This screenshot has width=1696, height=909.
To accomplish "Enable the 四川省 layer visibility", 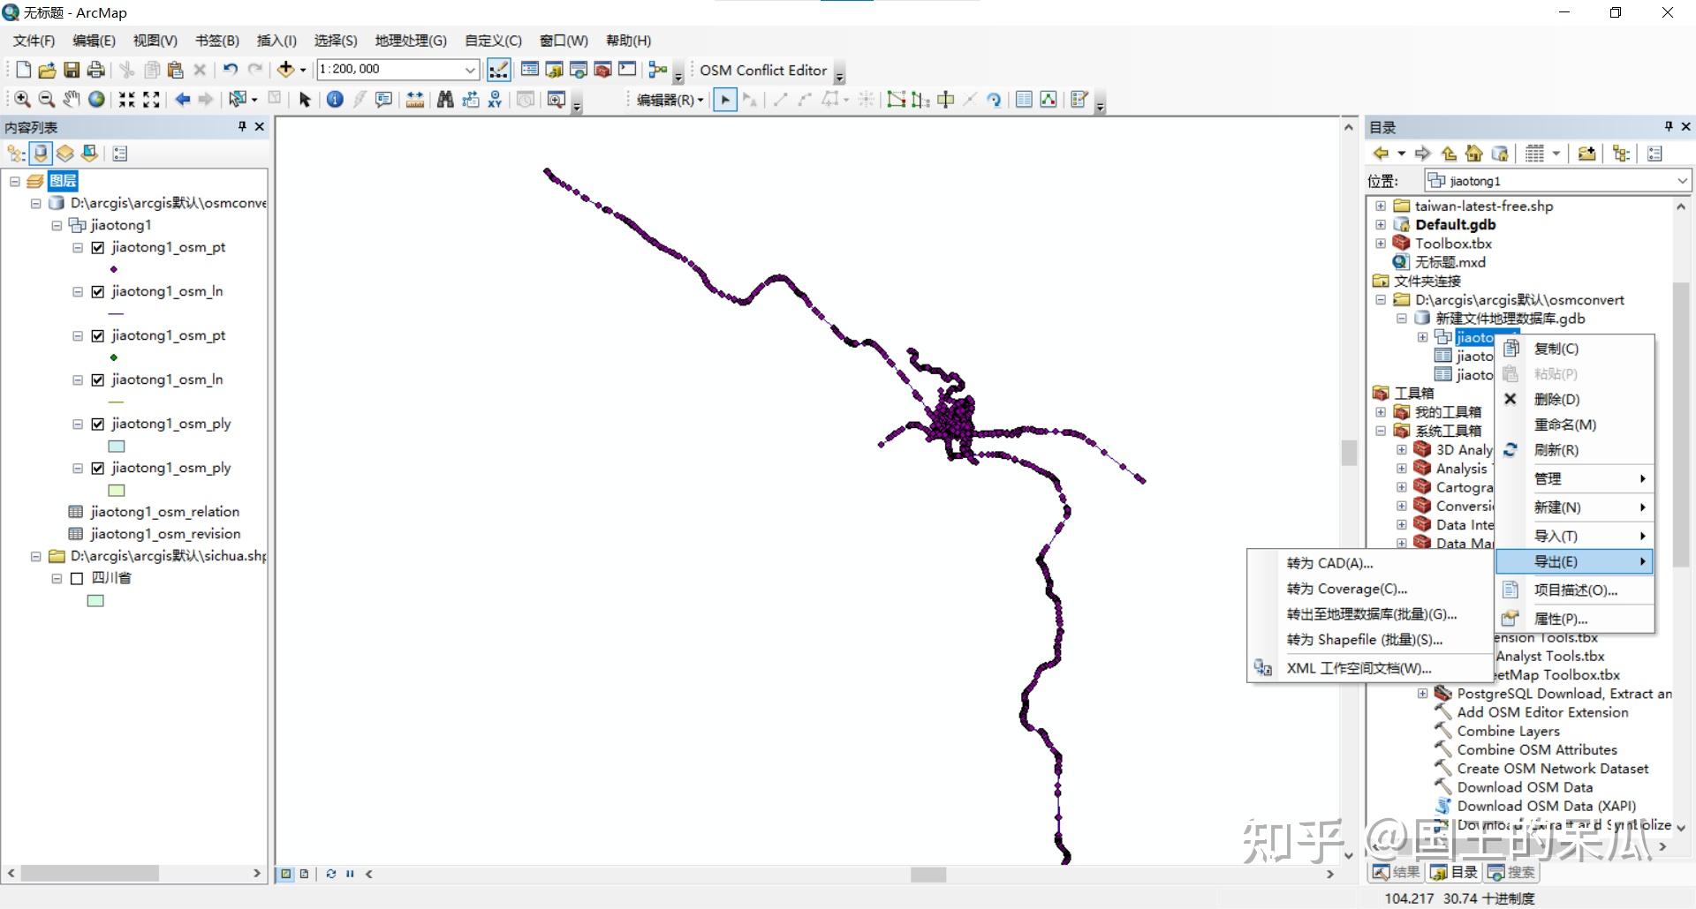I will (x=77, y=578).
